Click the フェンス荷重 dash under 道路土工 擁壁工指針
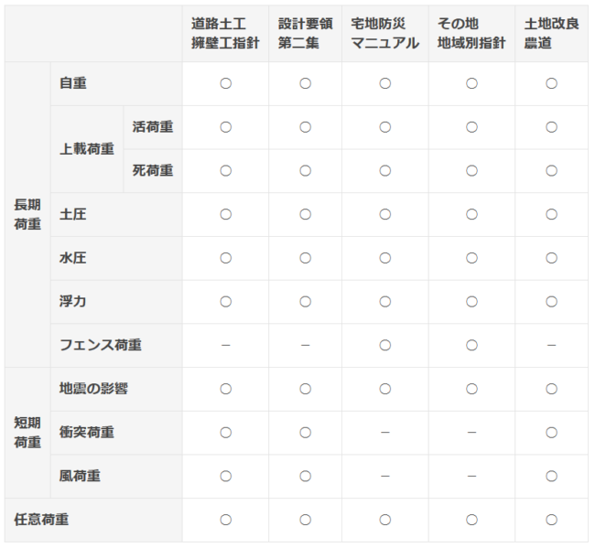 coord(226,345)
